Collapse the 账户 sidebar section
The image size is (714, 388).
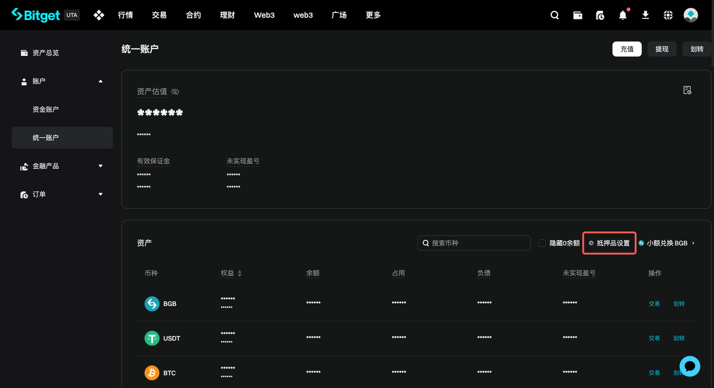coord(100,81)
